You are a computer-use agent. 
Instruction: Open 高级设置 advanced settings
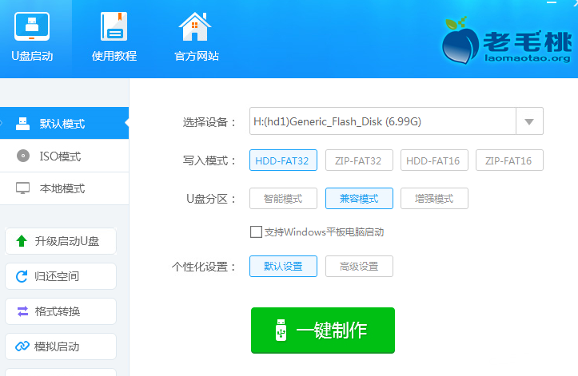click(x=358, y=267)
